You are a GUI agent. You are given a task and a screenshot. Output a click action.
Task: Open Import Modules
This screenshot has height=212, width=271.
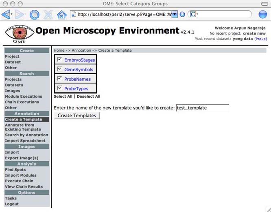click(21, 175)
